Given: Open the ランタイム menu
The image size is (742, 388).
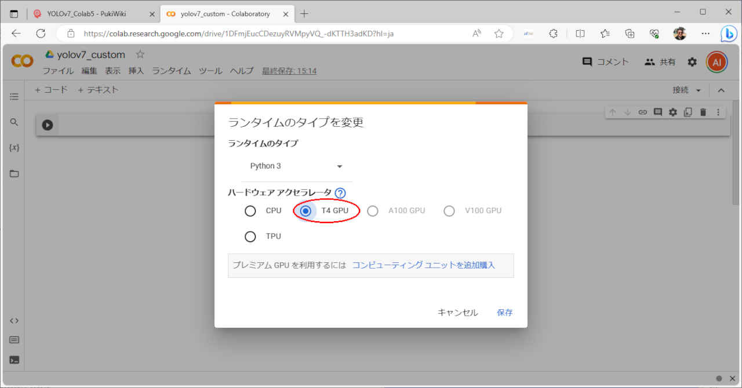Looking at the screenshot, I should tap(171, 71).
